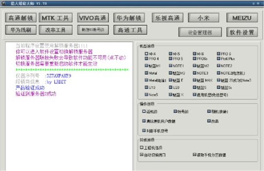Open the 高通解锁 Qualcomm unlock module
This screenshot has height=171, width=264.
[x=21, y=18]
